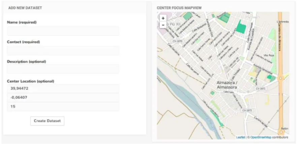The image size is (298, 144).
Task: Select the latitude field showing 39,94472
Action: [x=63, y=88]
